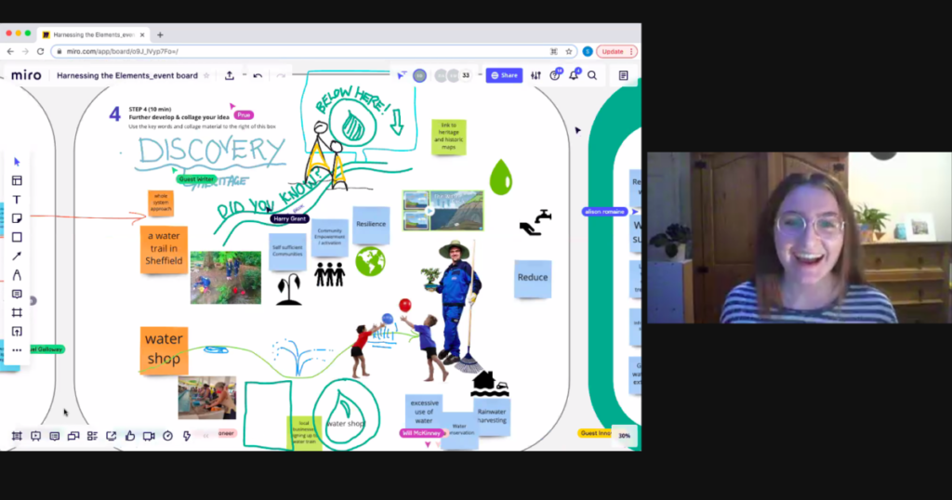Bookmark this page with the star icon
This screenshot has width=952, height=500.
[568, 51]
